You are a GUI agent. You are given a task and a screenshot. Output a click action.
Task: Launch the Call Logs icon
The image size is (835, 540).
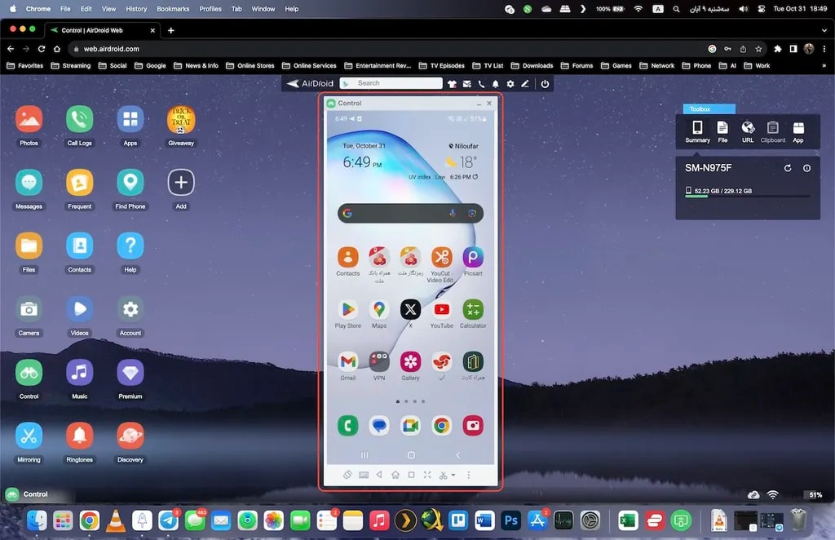[x=79, y=120]
